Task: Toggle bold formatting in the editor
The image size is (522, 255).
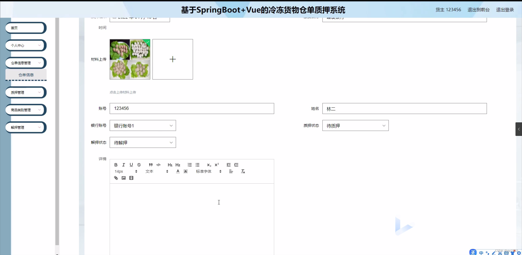Action: click(x=116, y=165)
